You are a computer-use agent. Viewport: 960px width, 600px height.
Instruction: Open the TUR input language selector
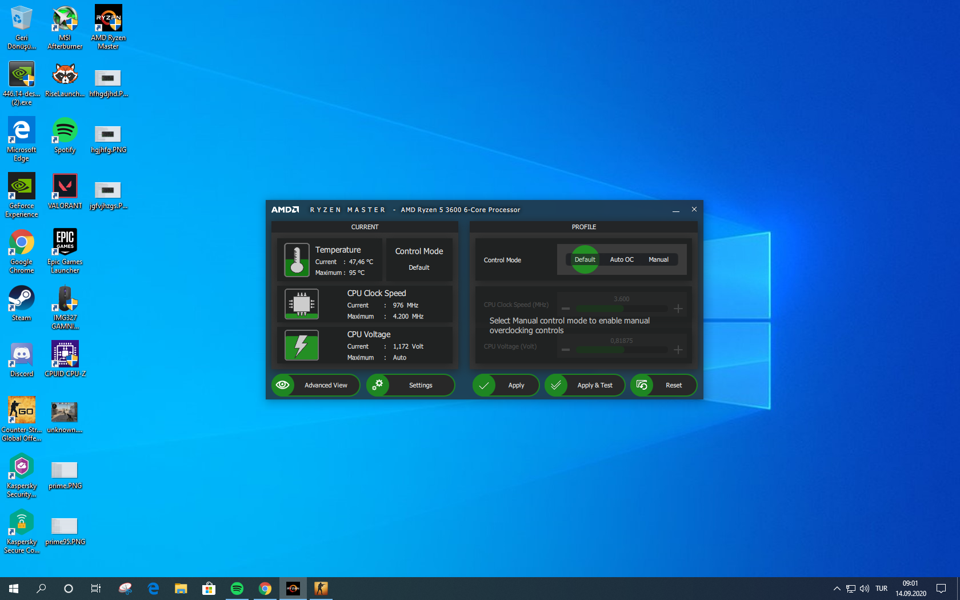(x=881, y=589)
